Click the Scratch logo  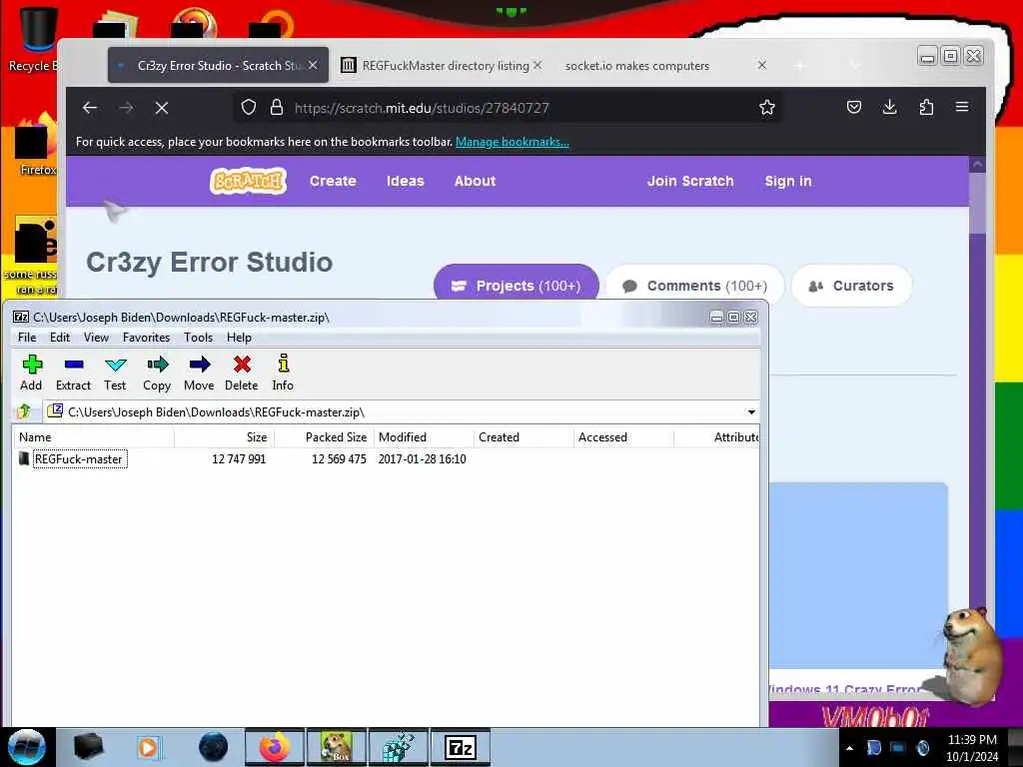(x=248, y=182)
